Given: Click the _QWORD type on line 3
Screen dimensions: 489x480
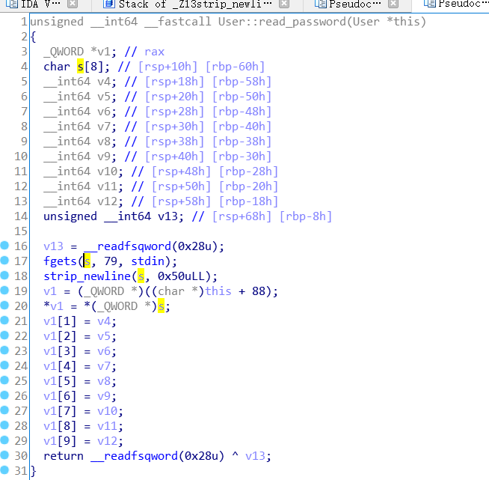Looking at the screenshot, I should (x=64, y=52).
